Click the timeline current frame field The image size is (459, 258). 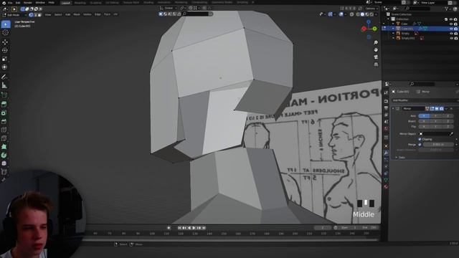(x=323, y=228)
